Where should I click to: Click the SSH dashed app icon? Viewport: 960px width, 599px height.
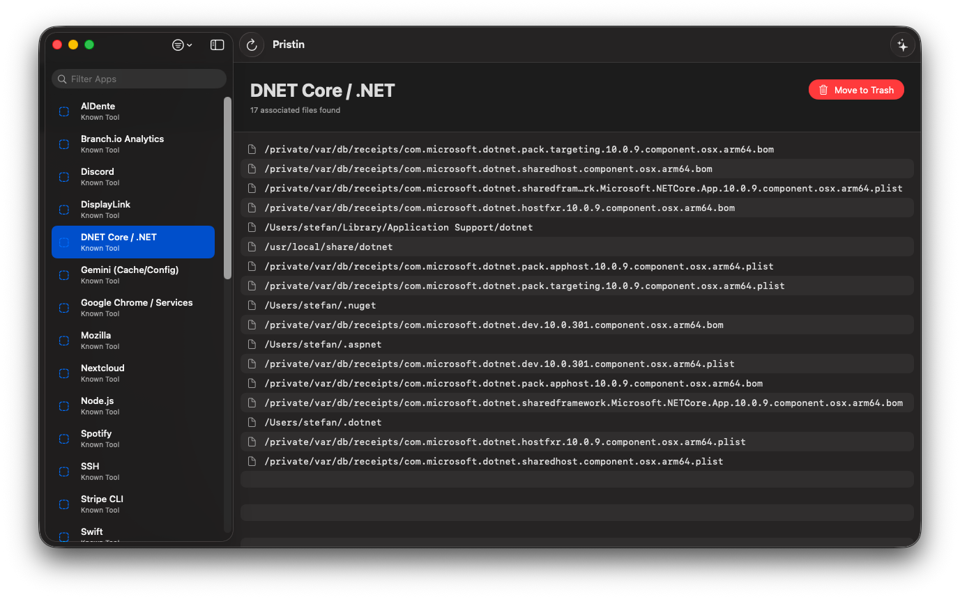[x=64, y=472]
